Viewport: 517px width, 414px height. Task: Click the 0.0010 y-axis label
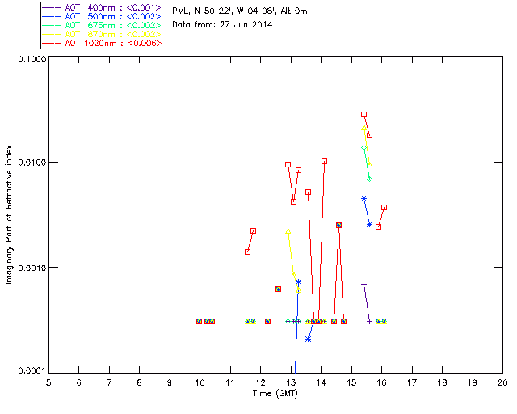point(32,268)
